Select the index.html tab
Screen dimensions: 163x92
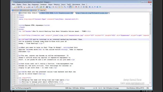pos(42,10)
